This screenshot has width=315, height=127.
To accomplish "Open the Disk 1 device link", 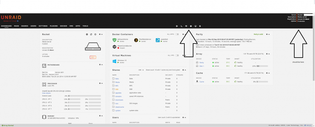I will click(202, 66).
